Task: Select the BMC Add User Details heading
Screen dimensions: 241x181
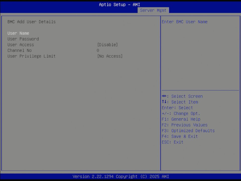Action: [31, 22]
